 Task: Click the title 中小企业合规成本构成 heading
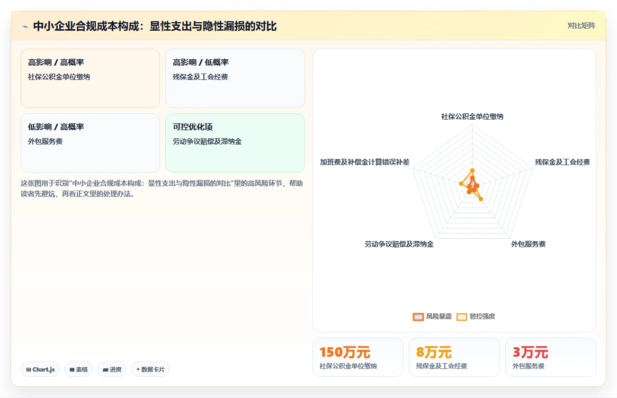(155, 26)
